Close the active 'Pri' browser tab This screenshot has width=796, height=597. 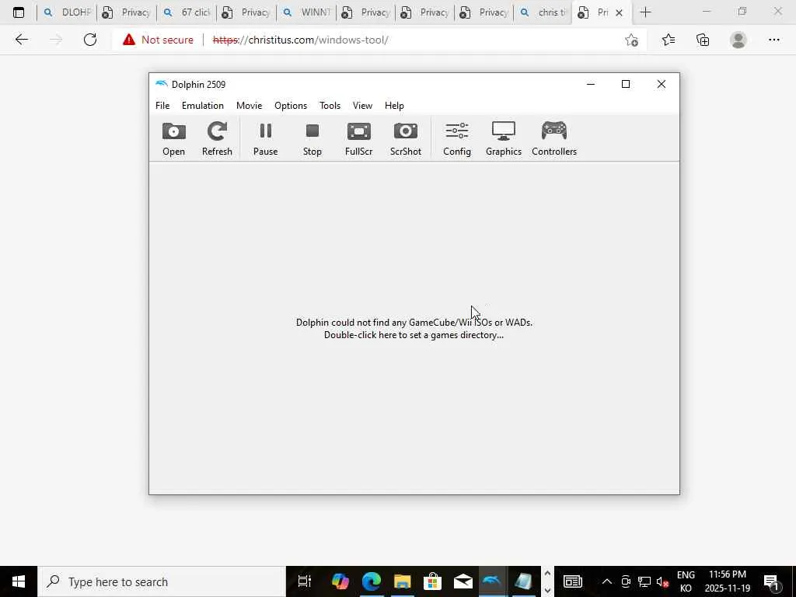(x=619, y=12)
